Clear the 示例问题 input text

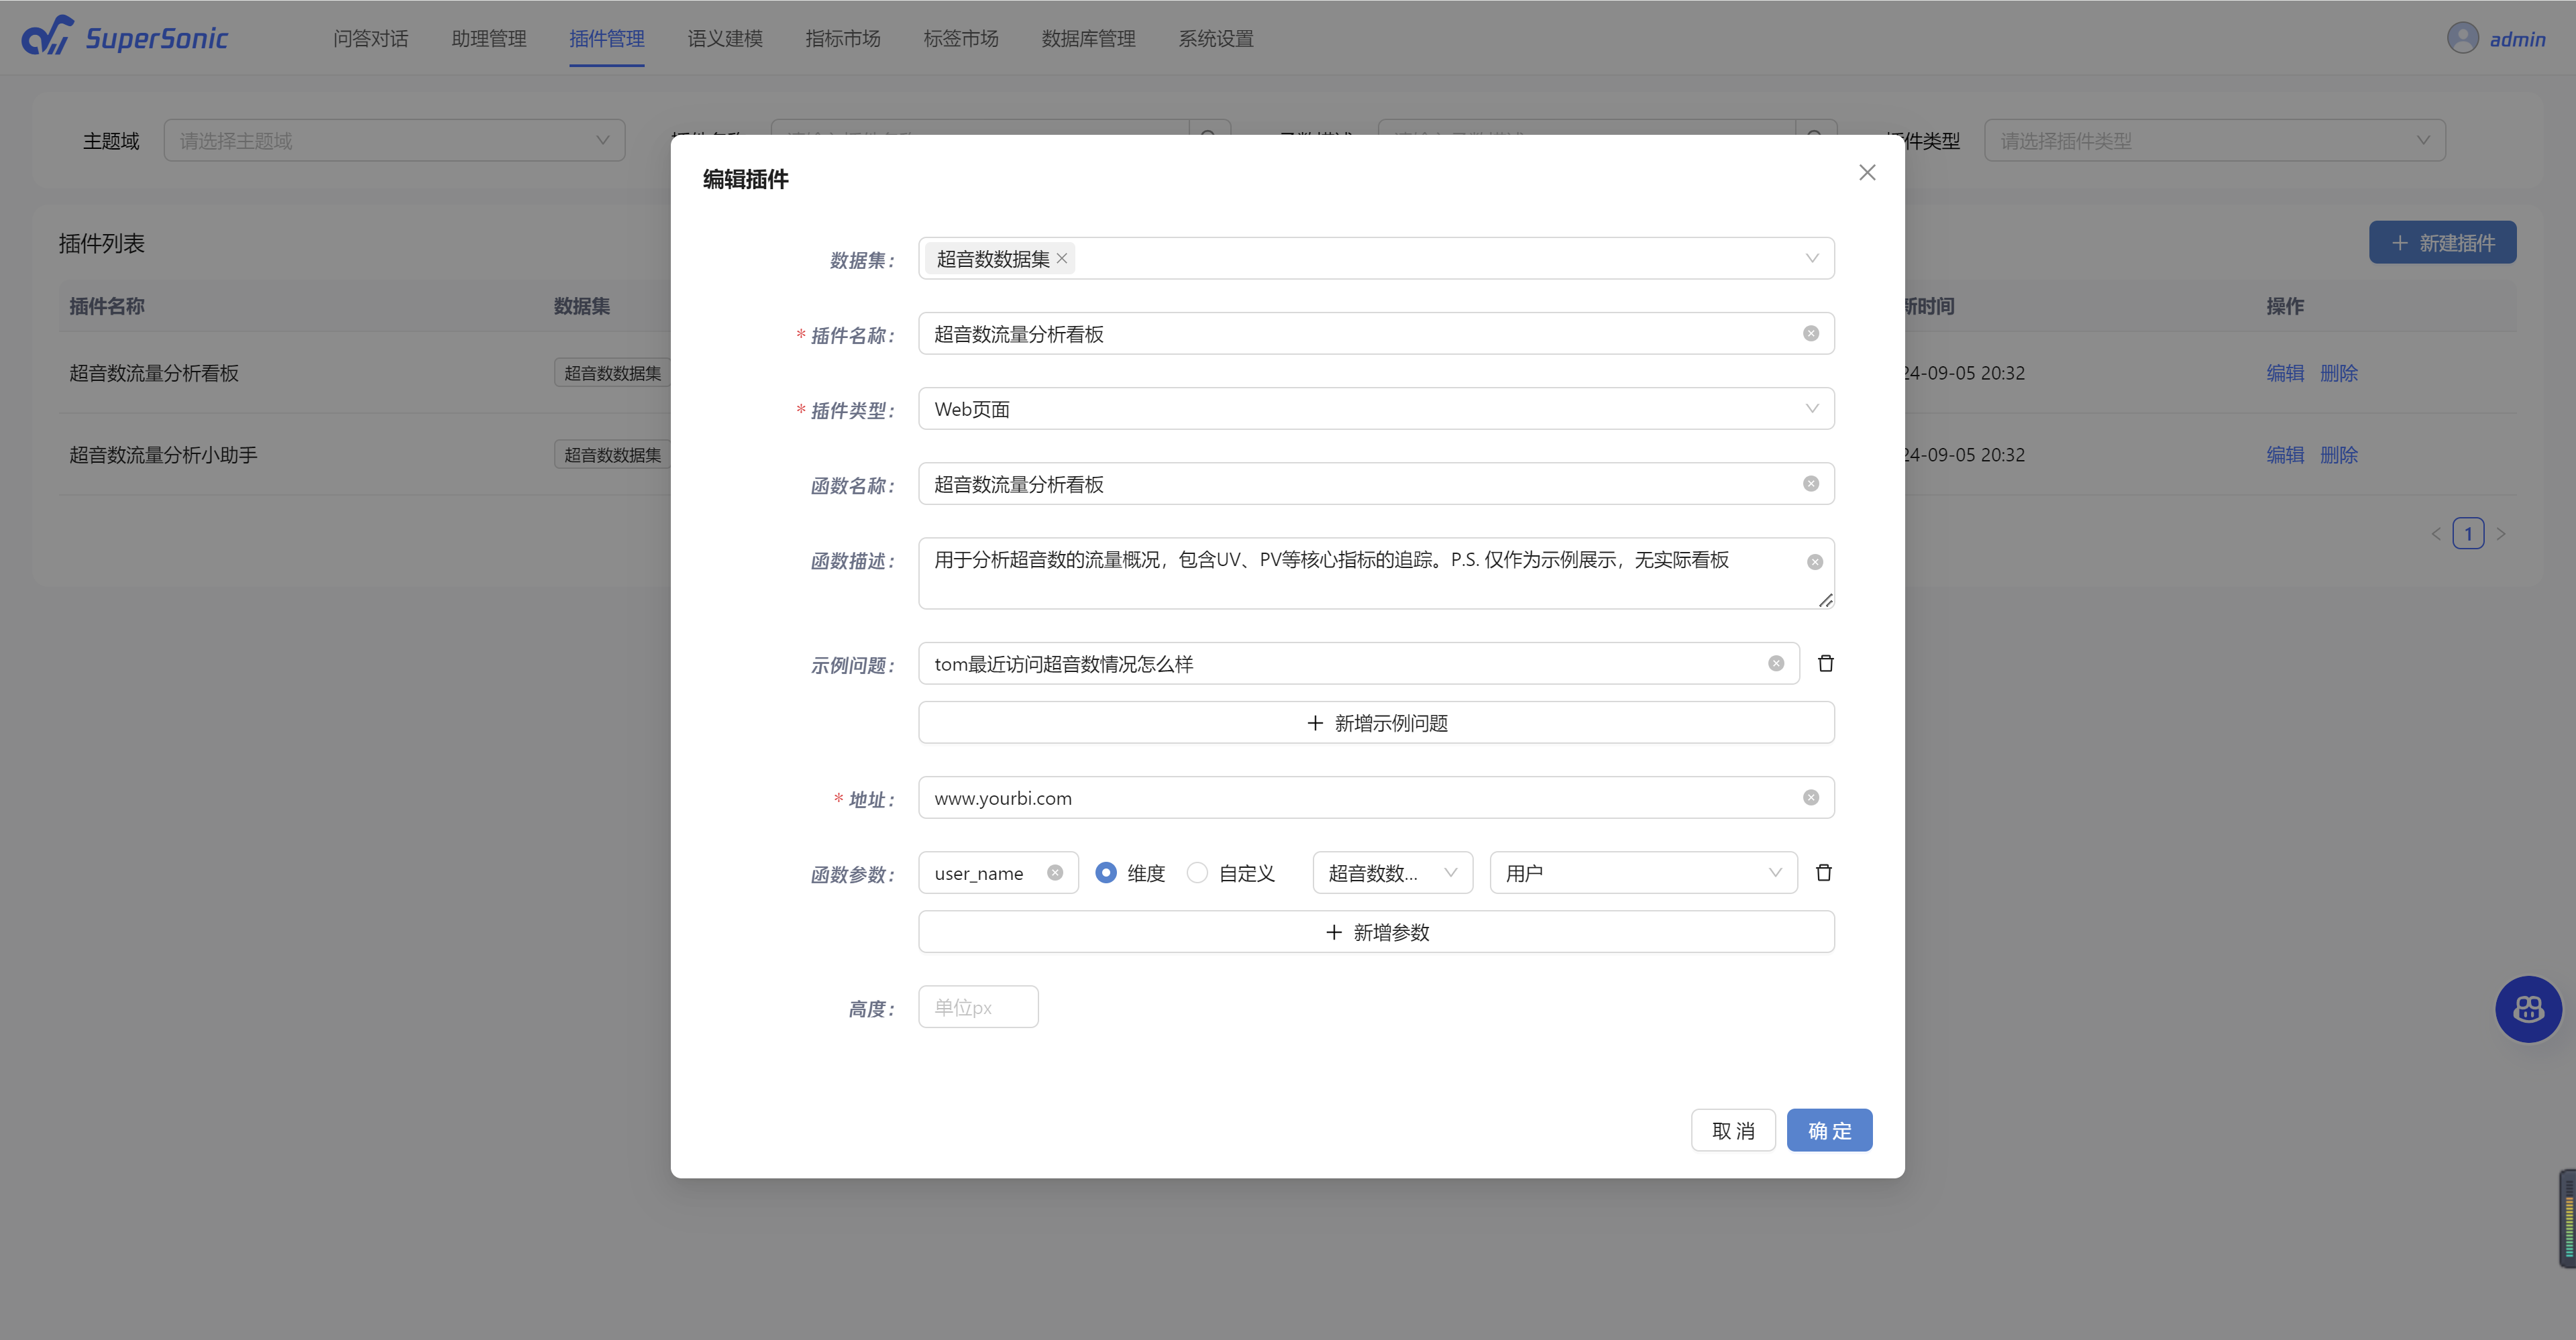1775,664
